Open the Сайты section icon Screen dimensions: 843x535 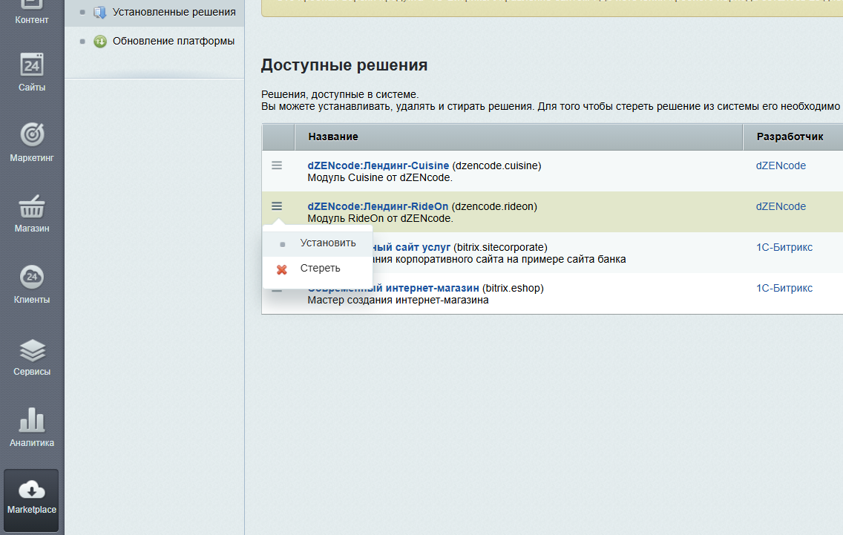32,65
